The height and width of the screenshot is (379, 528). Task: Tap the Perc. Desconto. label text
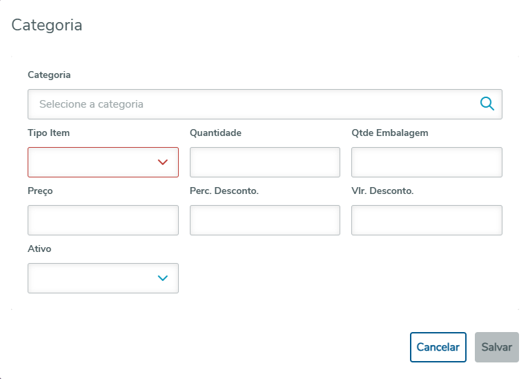[224, 191]
